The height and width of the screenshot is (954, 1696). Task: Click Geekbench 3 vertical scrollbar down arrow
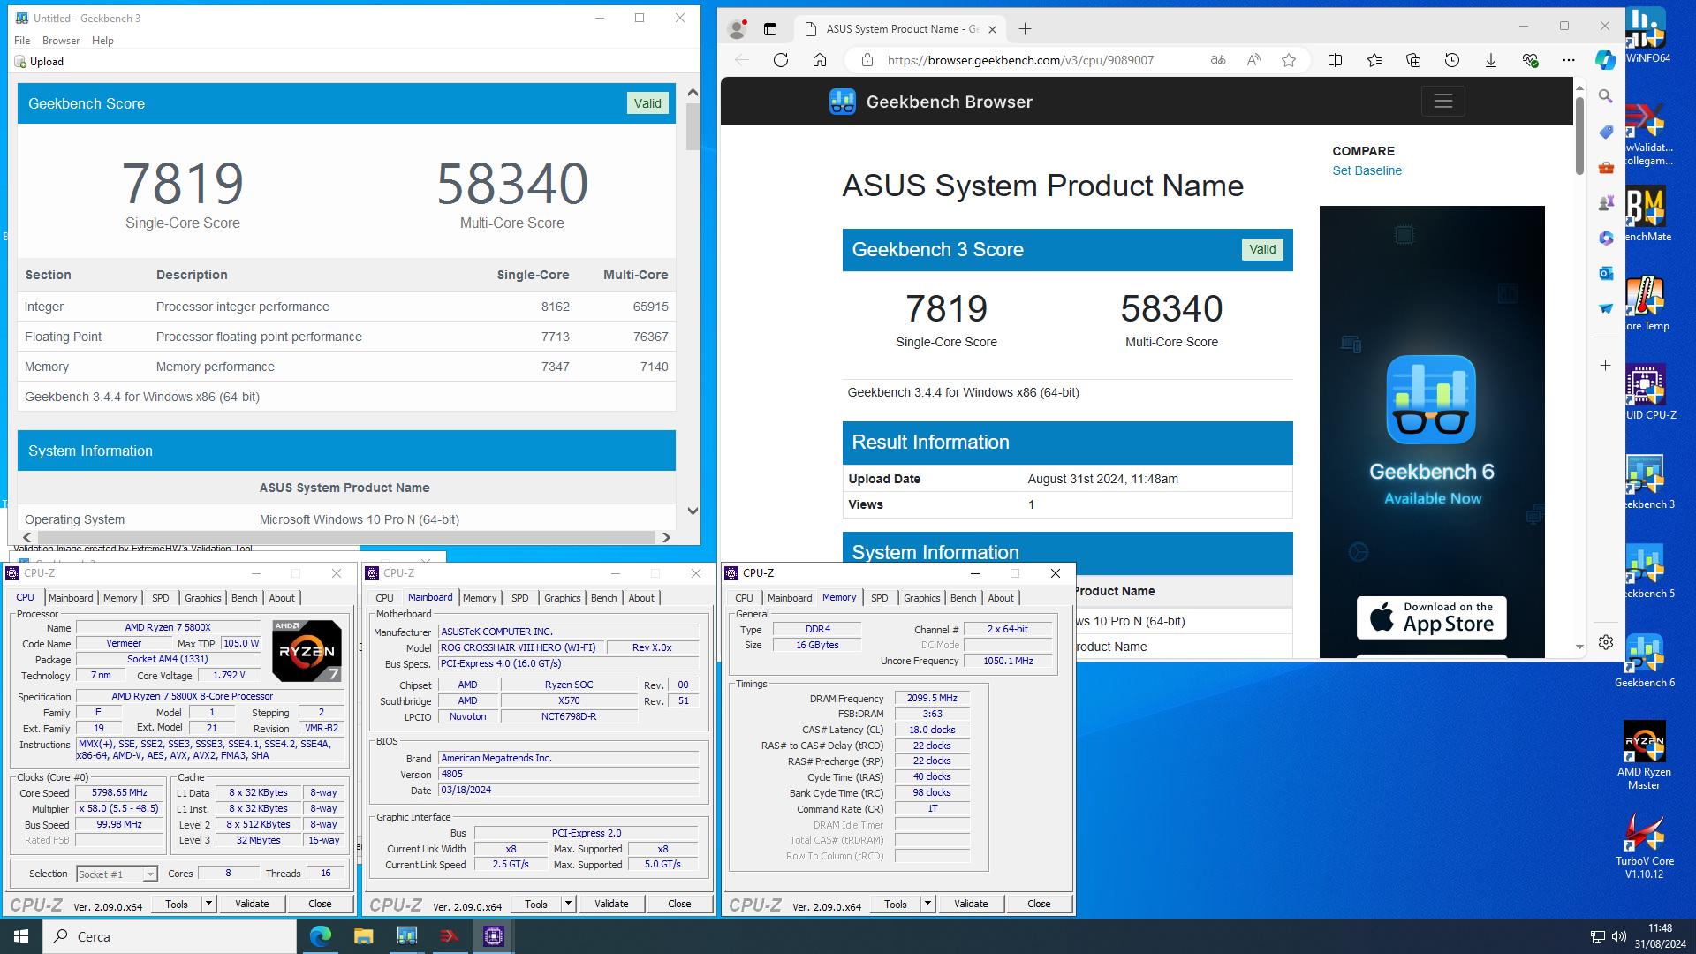click(693, 511)
